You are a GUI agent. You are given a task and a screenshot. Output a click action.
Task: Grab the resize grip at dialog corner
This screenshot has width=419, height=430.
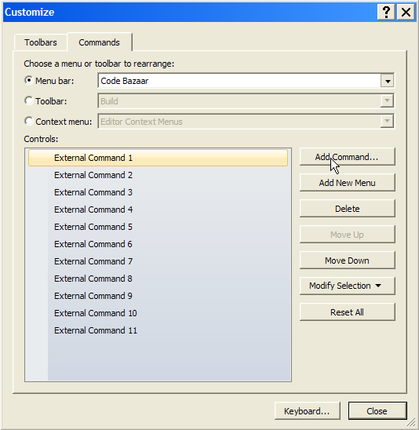click(x=411, y=423)
